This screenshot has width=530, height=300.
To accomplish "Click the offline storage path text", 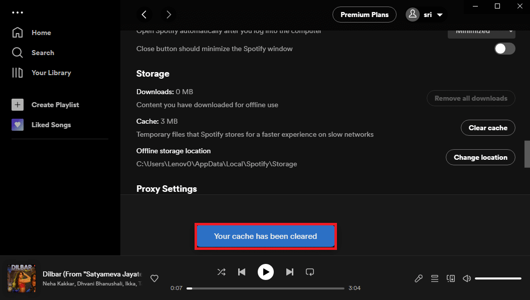I will coord(217,164).
